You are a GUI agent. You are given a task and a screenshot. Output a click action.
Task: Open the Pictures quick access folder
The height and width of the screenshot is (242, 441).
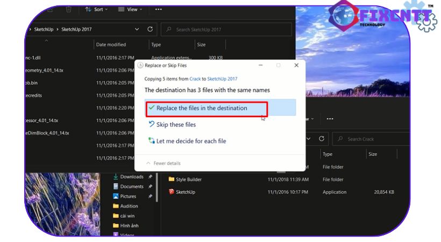[x=127, y=196]
